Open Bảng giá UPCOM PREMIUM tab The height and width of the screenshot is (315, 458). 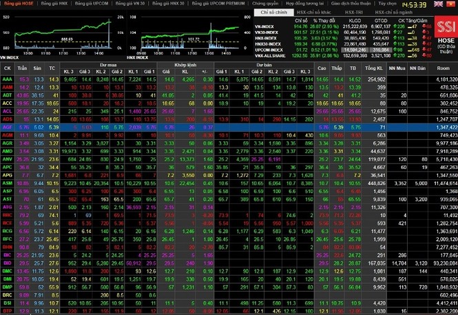click(218, 3)
